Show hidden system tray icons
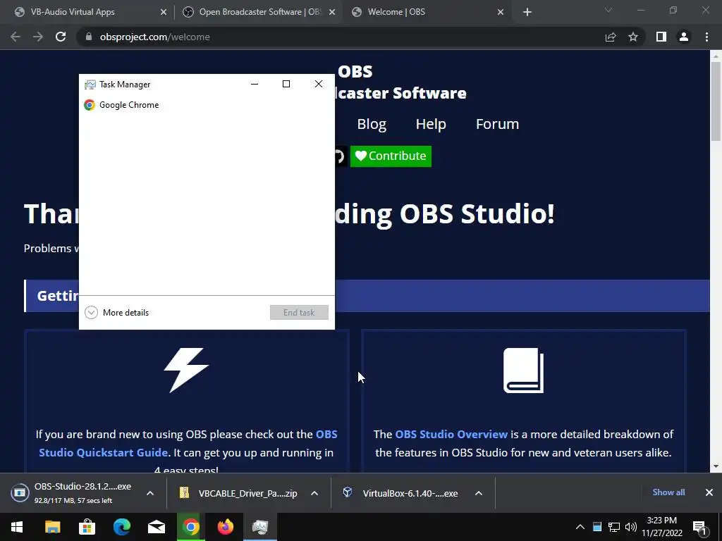 (580, 527)
